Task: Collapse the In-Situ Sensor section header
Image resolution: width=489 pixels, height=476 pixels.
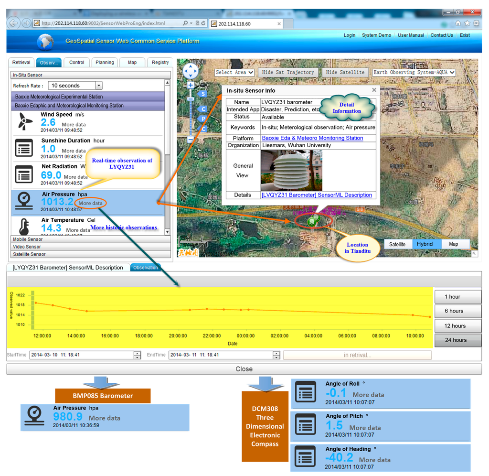Action: (x=91, y=75)
